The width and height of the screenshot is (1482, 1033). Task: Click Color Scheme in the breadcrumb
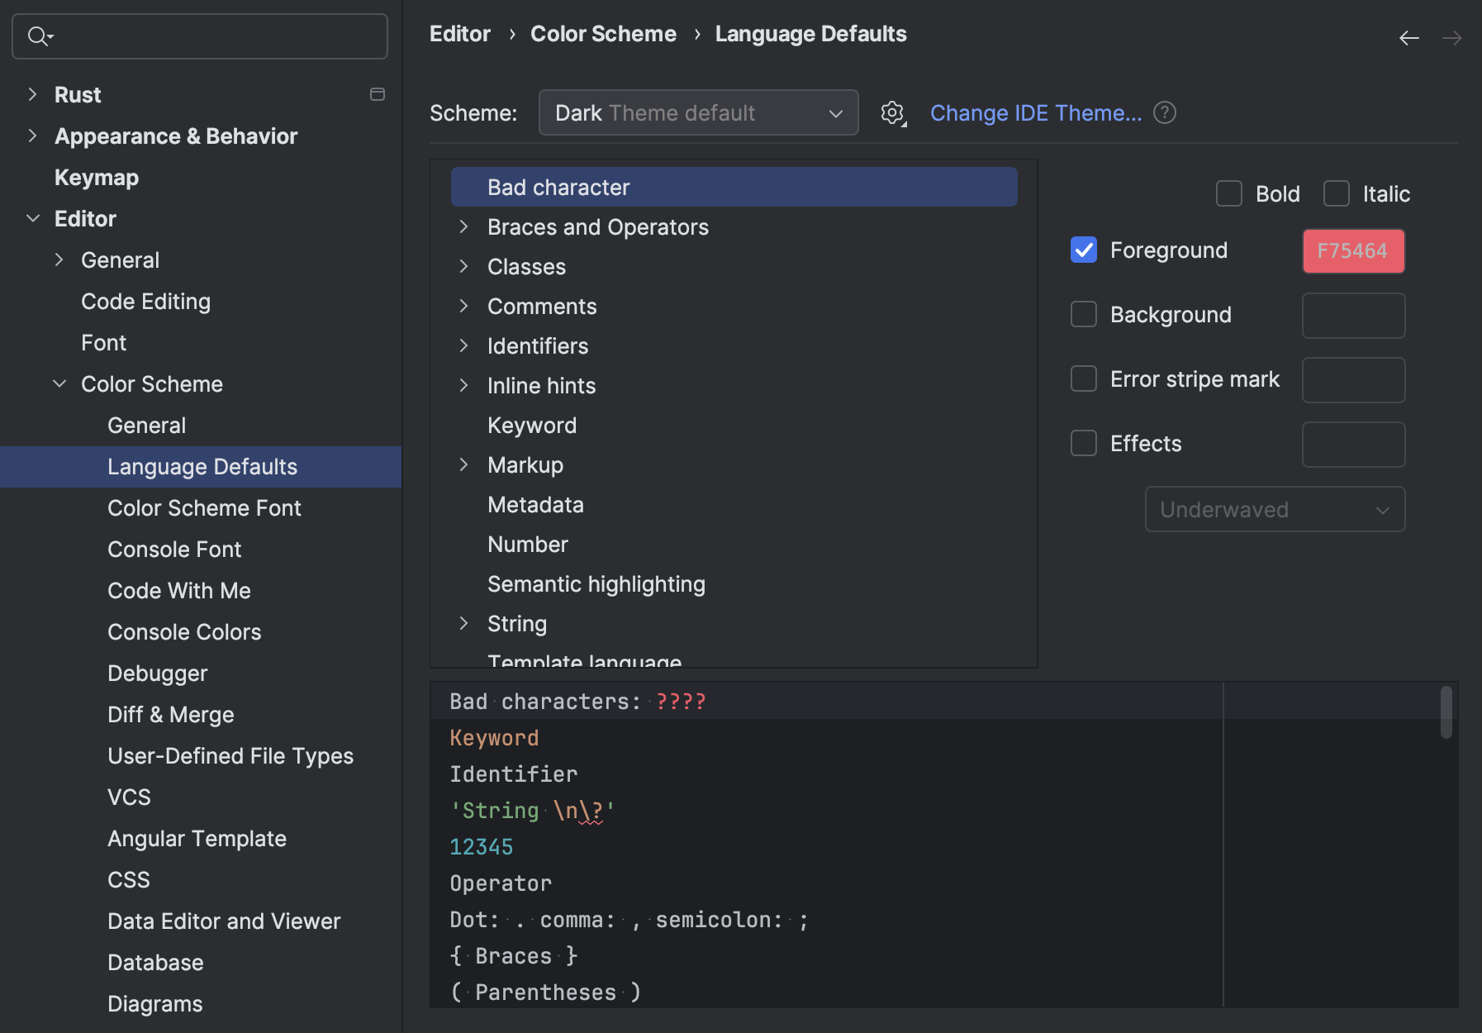[603, 34]
